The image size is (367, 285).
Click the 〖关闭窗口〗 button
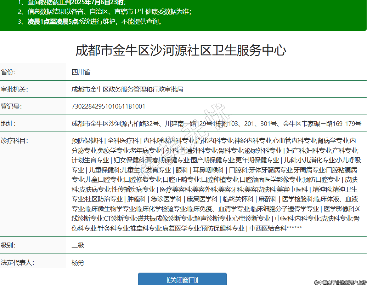pyautogui.click(x=182, y=280)
